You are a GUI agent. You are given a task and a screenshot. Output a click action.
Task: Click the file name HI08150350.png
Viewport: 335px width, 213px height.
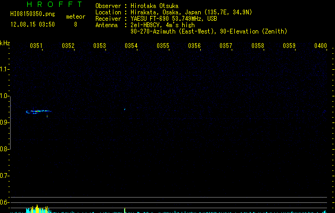coord(32,14)
